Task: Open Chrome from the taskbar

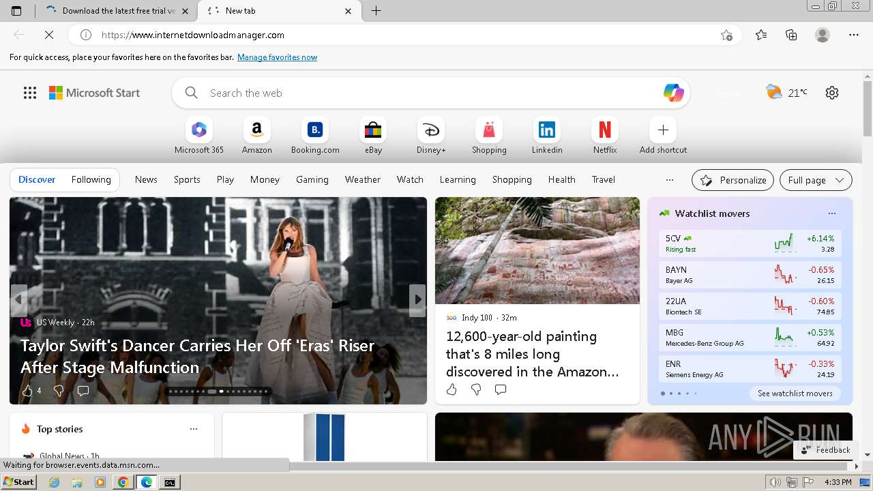Action: pos(123,482)
